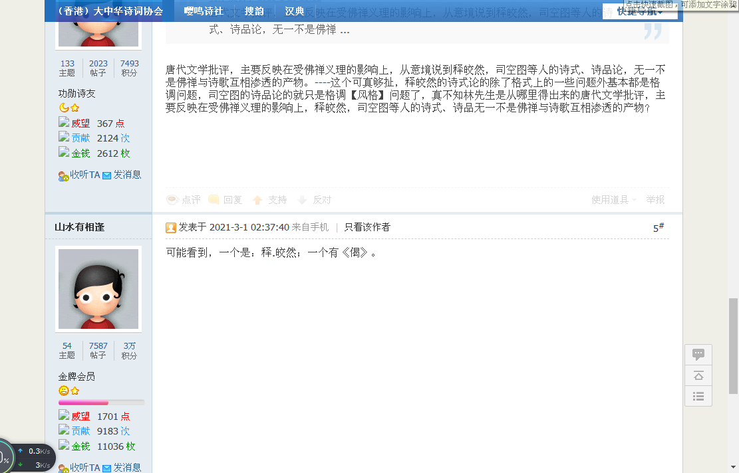Click the pink level progress bar

tap(101, 403)
